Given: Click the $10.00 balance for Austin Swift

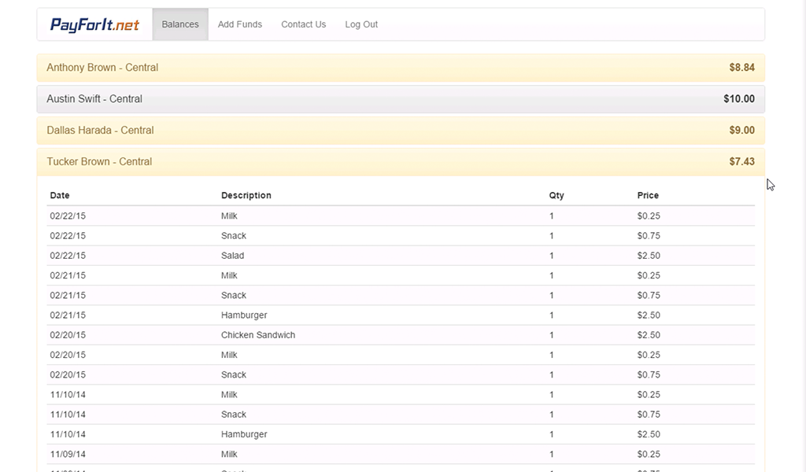Looking at the screenshot, I should (x=738, y=99).
